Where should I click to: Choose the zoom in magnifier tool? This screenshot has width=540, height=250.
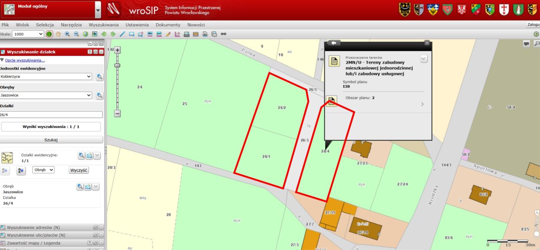(67, 34)
